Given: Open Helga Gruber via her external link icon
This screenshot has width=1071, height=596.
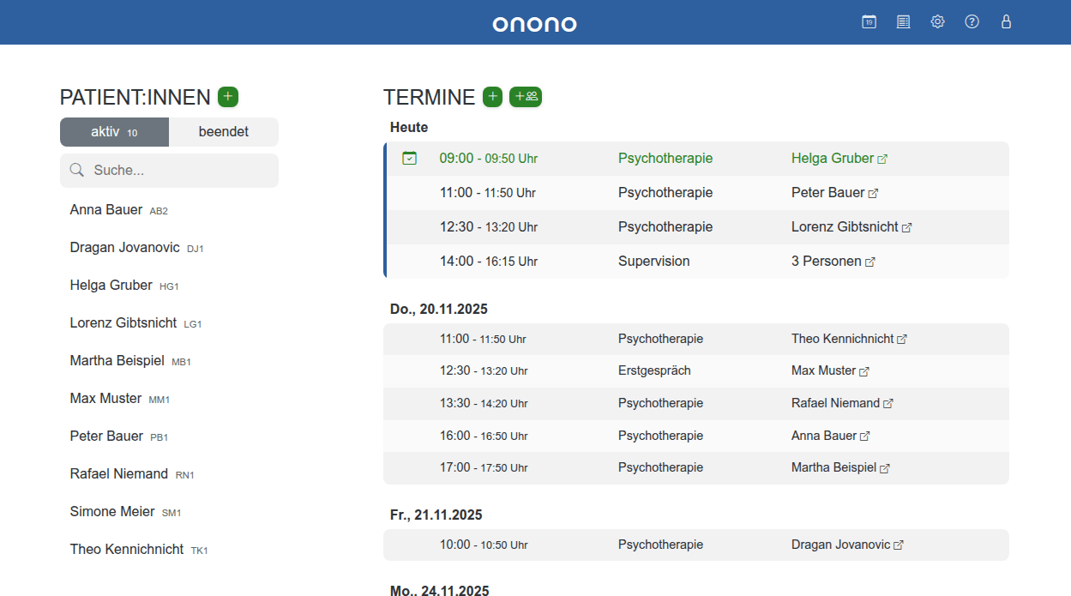Looking at the screenshot, I should (x=882, y=158).
